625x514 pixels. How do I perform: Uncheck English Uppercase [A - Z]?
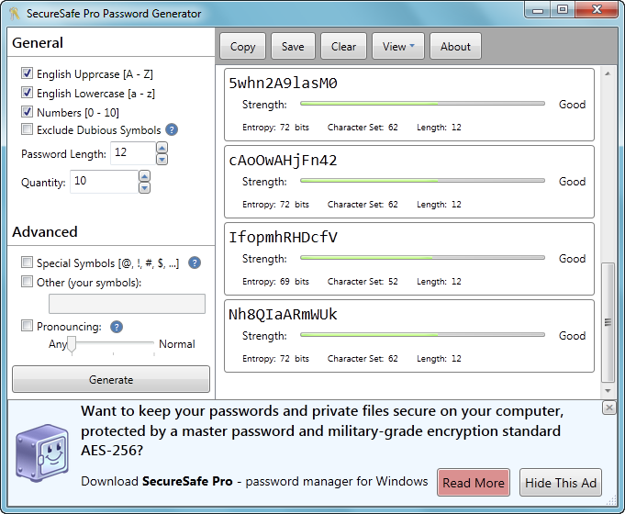pyautogui.click(x=28, y=73)
